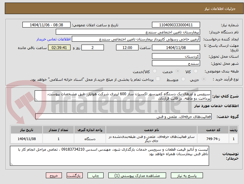The width and height of the screenshot is (244, 184).
Task: Click the need date cell 1404/11/08 in table
Action: (27, 139)
